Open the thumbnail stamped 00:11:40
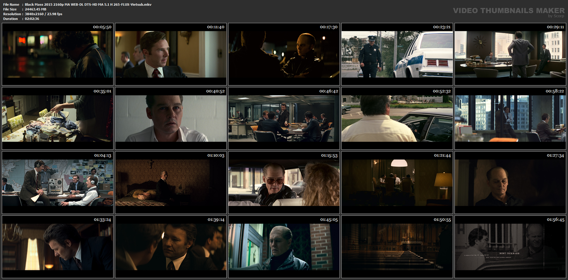The width and height of the screenshot is (568, 280). click(171, 54)
